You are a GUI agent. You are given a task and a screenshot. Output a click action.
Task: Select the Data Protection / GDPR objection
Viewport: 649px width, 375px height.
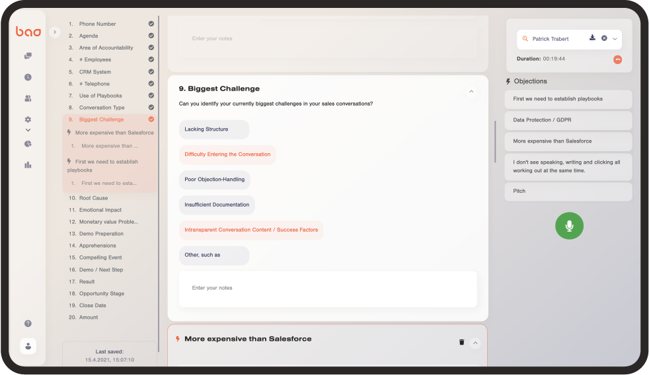[x=568, y=120]
